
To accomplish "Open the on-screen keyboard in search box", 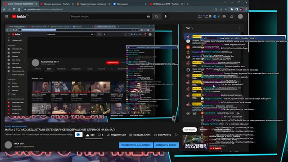I will pyautogui.click(x=148, y=17).
